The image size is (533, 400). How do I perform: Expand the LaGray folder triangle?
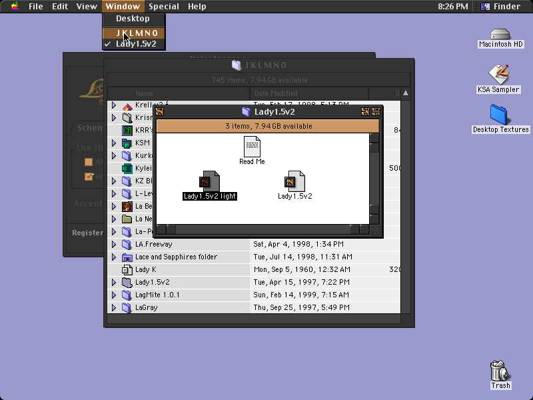point(114,307)
